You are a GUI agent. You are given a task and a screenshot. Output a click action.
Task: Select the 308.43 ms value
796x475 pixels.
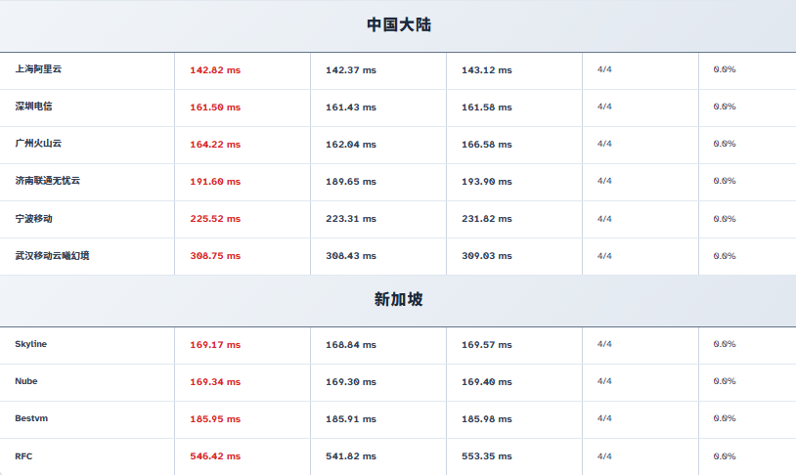(x=351, y=256)
